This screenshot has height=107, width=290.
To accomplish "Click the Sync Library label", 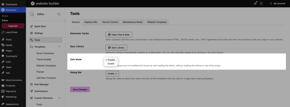I will [x=77, y=46].
